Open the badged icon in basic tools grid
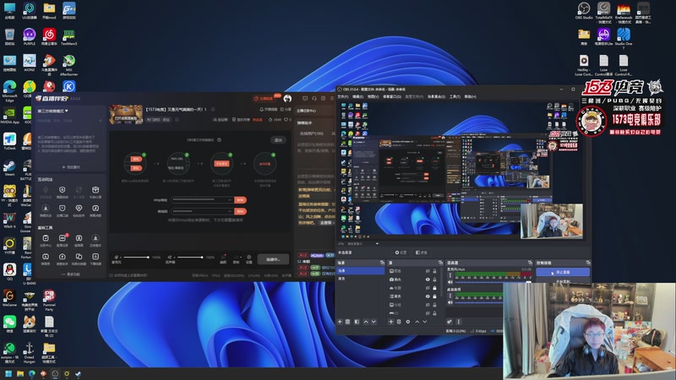The image size is (676, 380). click(62, 238)
